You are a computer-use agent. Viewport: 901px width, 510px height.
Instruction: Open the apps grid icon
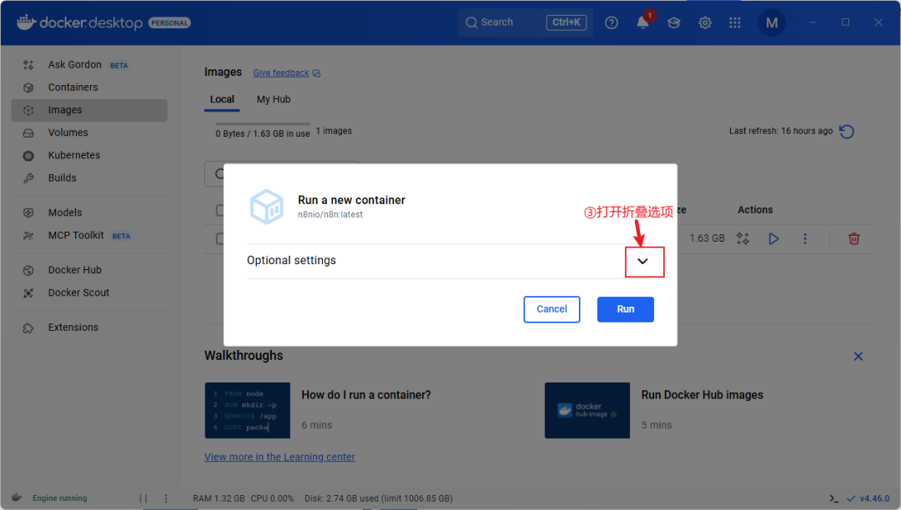(735, 22)
